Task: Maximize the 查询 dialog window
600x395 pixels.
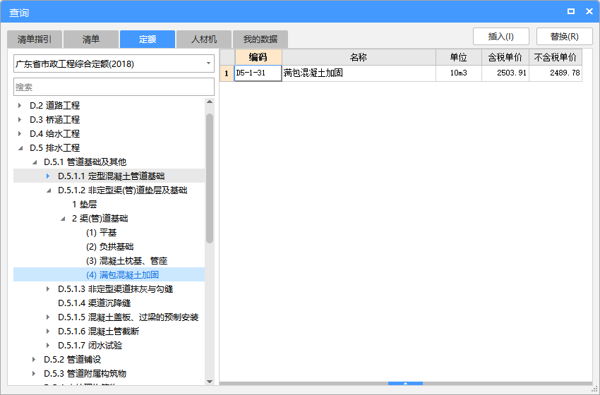Action: 571,11
